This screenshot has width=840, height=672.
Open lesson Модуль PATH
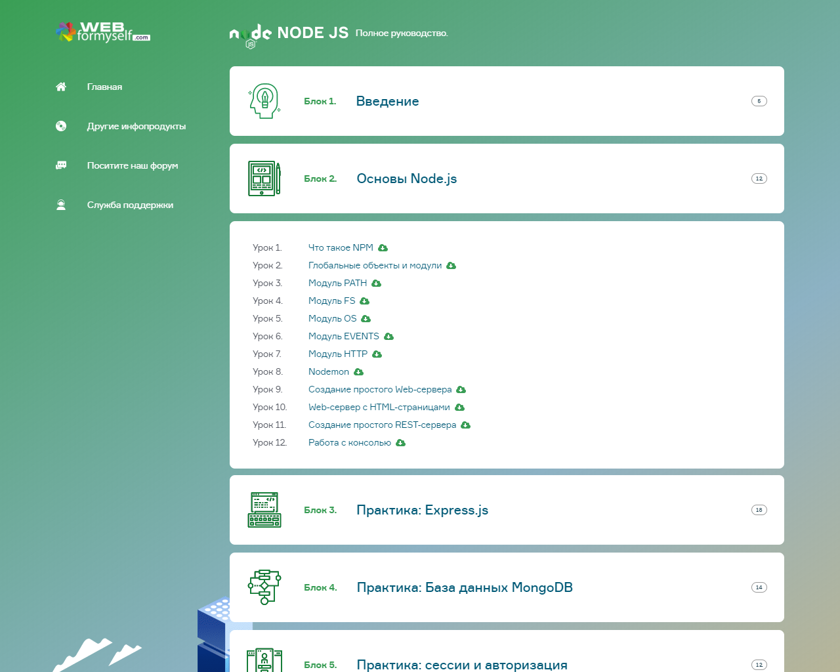click(337, 283)
